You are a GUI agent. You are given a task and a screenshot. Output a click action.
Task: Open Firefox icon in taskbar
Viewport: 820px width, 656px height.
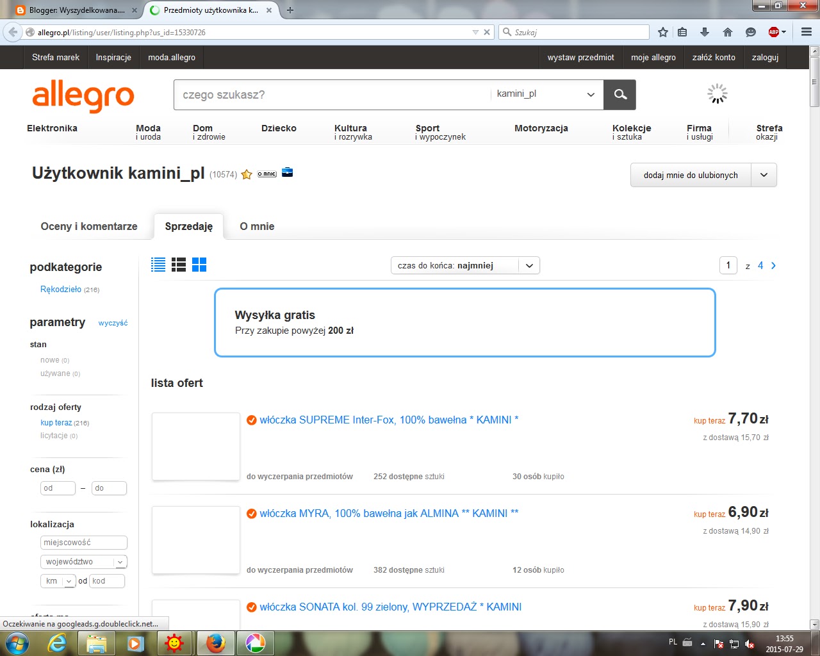[x=215, y=643]
